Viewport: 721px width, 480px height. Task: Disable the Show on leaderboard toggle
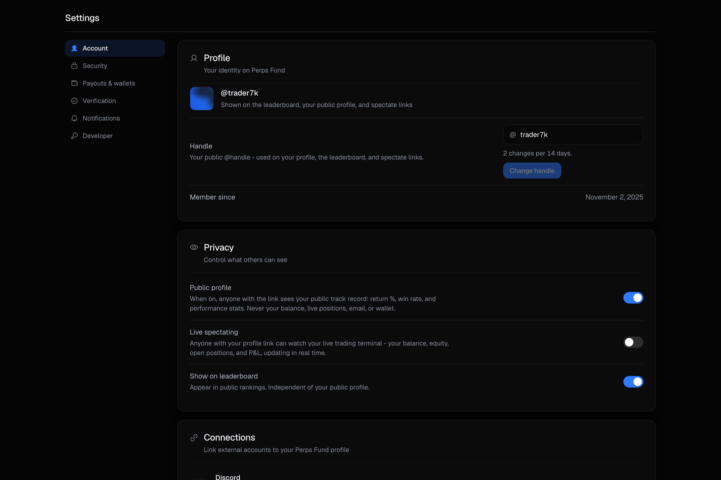(633, 382)
